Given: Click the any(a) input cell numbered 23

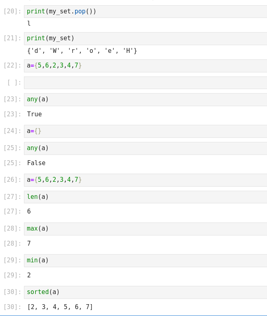Looking at the screenshot, I should [x=146, y=99].
